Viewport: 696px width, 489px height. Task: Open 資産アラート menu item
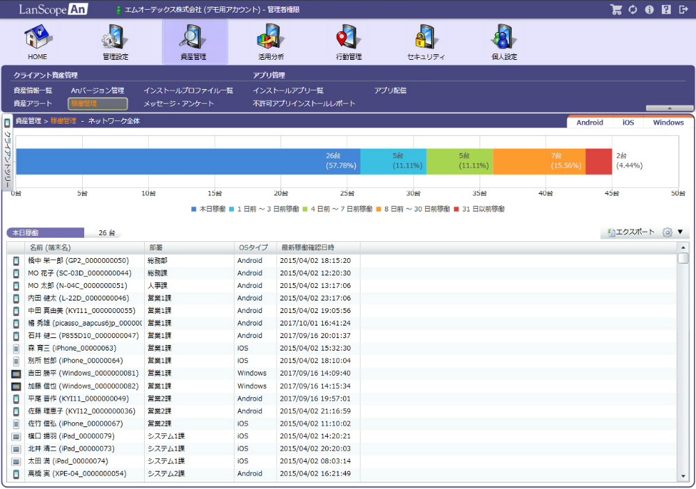pyautogui.click(x=33, y=104)
